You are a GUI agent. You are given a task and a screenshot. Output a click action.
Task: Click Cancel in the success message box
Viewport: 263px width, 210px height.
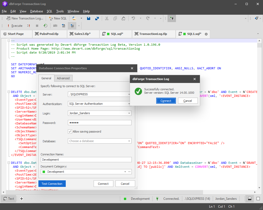click(x=188, y=101)
